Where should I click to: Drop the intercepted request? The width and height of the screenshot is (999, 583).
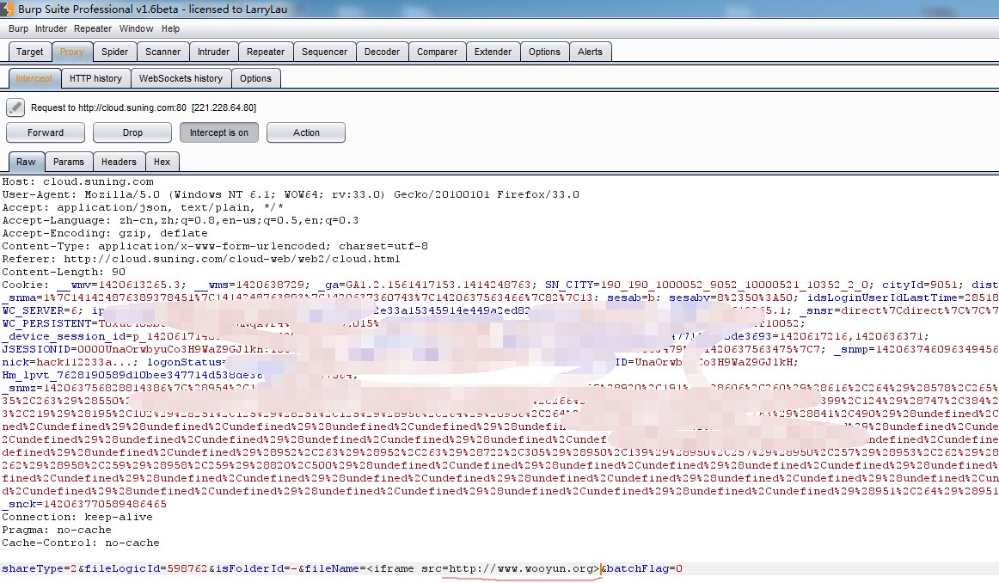coord(132,132)
